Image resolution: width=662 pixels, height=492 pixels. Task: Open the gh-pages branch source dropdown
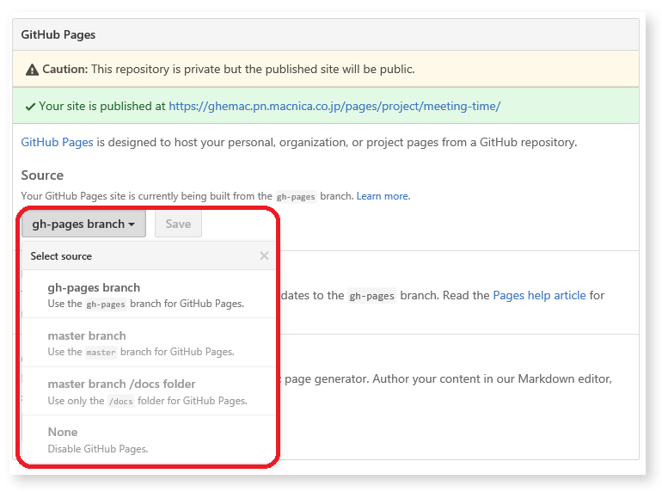[x=83, y=224]
